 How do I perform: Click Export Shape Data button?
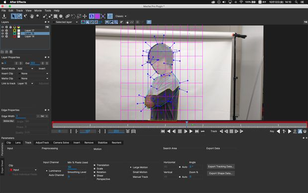click(x=221, y=174)
